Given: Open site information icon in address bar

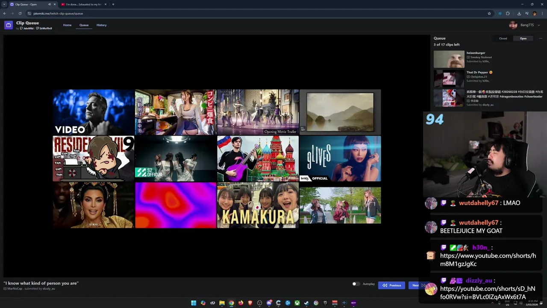Looking at the screenshot, I should (29, 13).
